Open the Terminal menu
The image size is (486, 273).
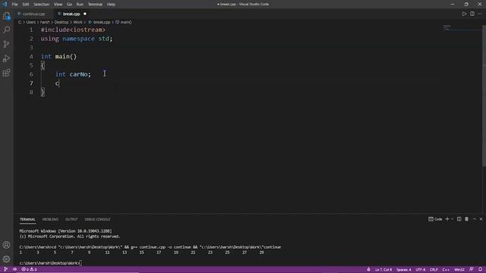coord(95,5)
